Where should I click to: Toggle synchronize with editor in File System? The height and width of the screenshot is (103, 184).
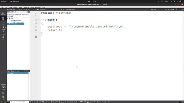(x=24, y=9)
